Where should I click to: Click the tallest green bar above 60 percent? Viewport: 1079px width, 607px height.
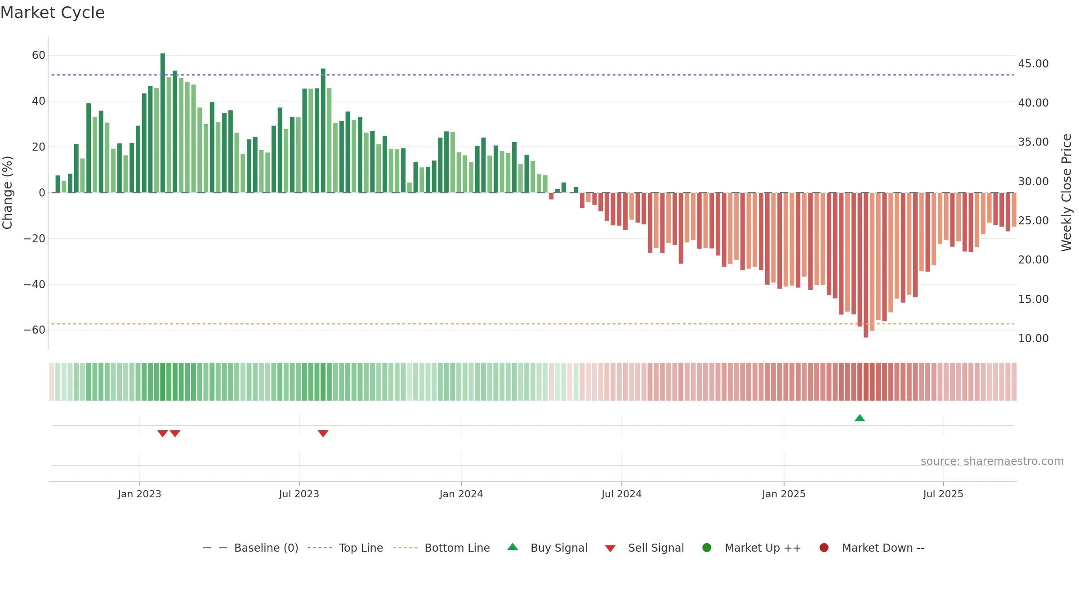click(x=163, y=123)
